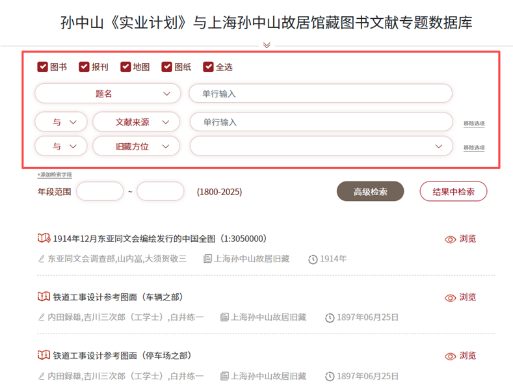Collapse the search panel with the double-chevron icon

pyautogui.click(x=267, y=45)
